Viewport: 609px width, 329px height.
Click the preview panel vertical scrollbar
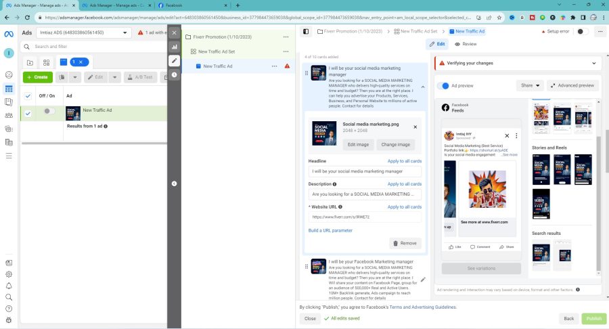coord(599,204)
